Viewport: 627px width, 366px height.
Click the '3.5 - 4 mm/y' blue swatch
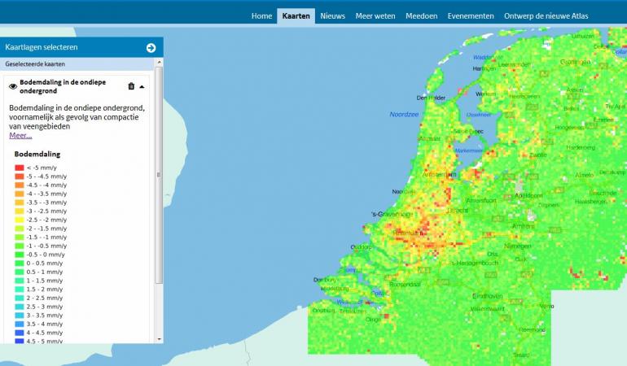click(20, 324)
